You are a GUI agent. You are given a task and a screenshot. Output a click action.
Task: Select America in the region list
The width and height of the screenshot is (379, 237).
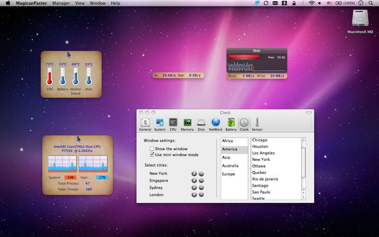click(235, 149)
